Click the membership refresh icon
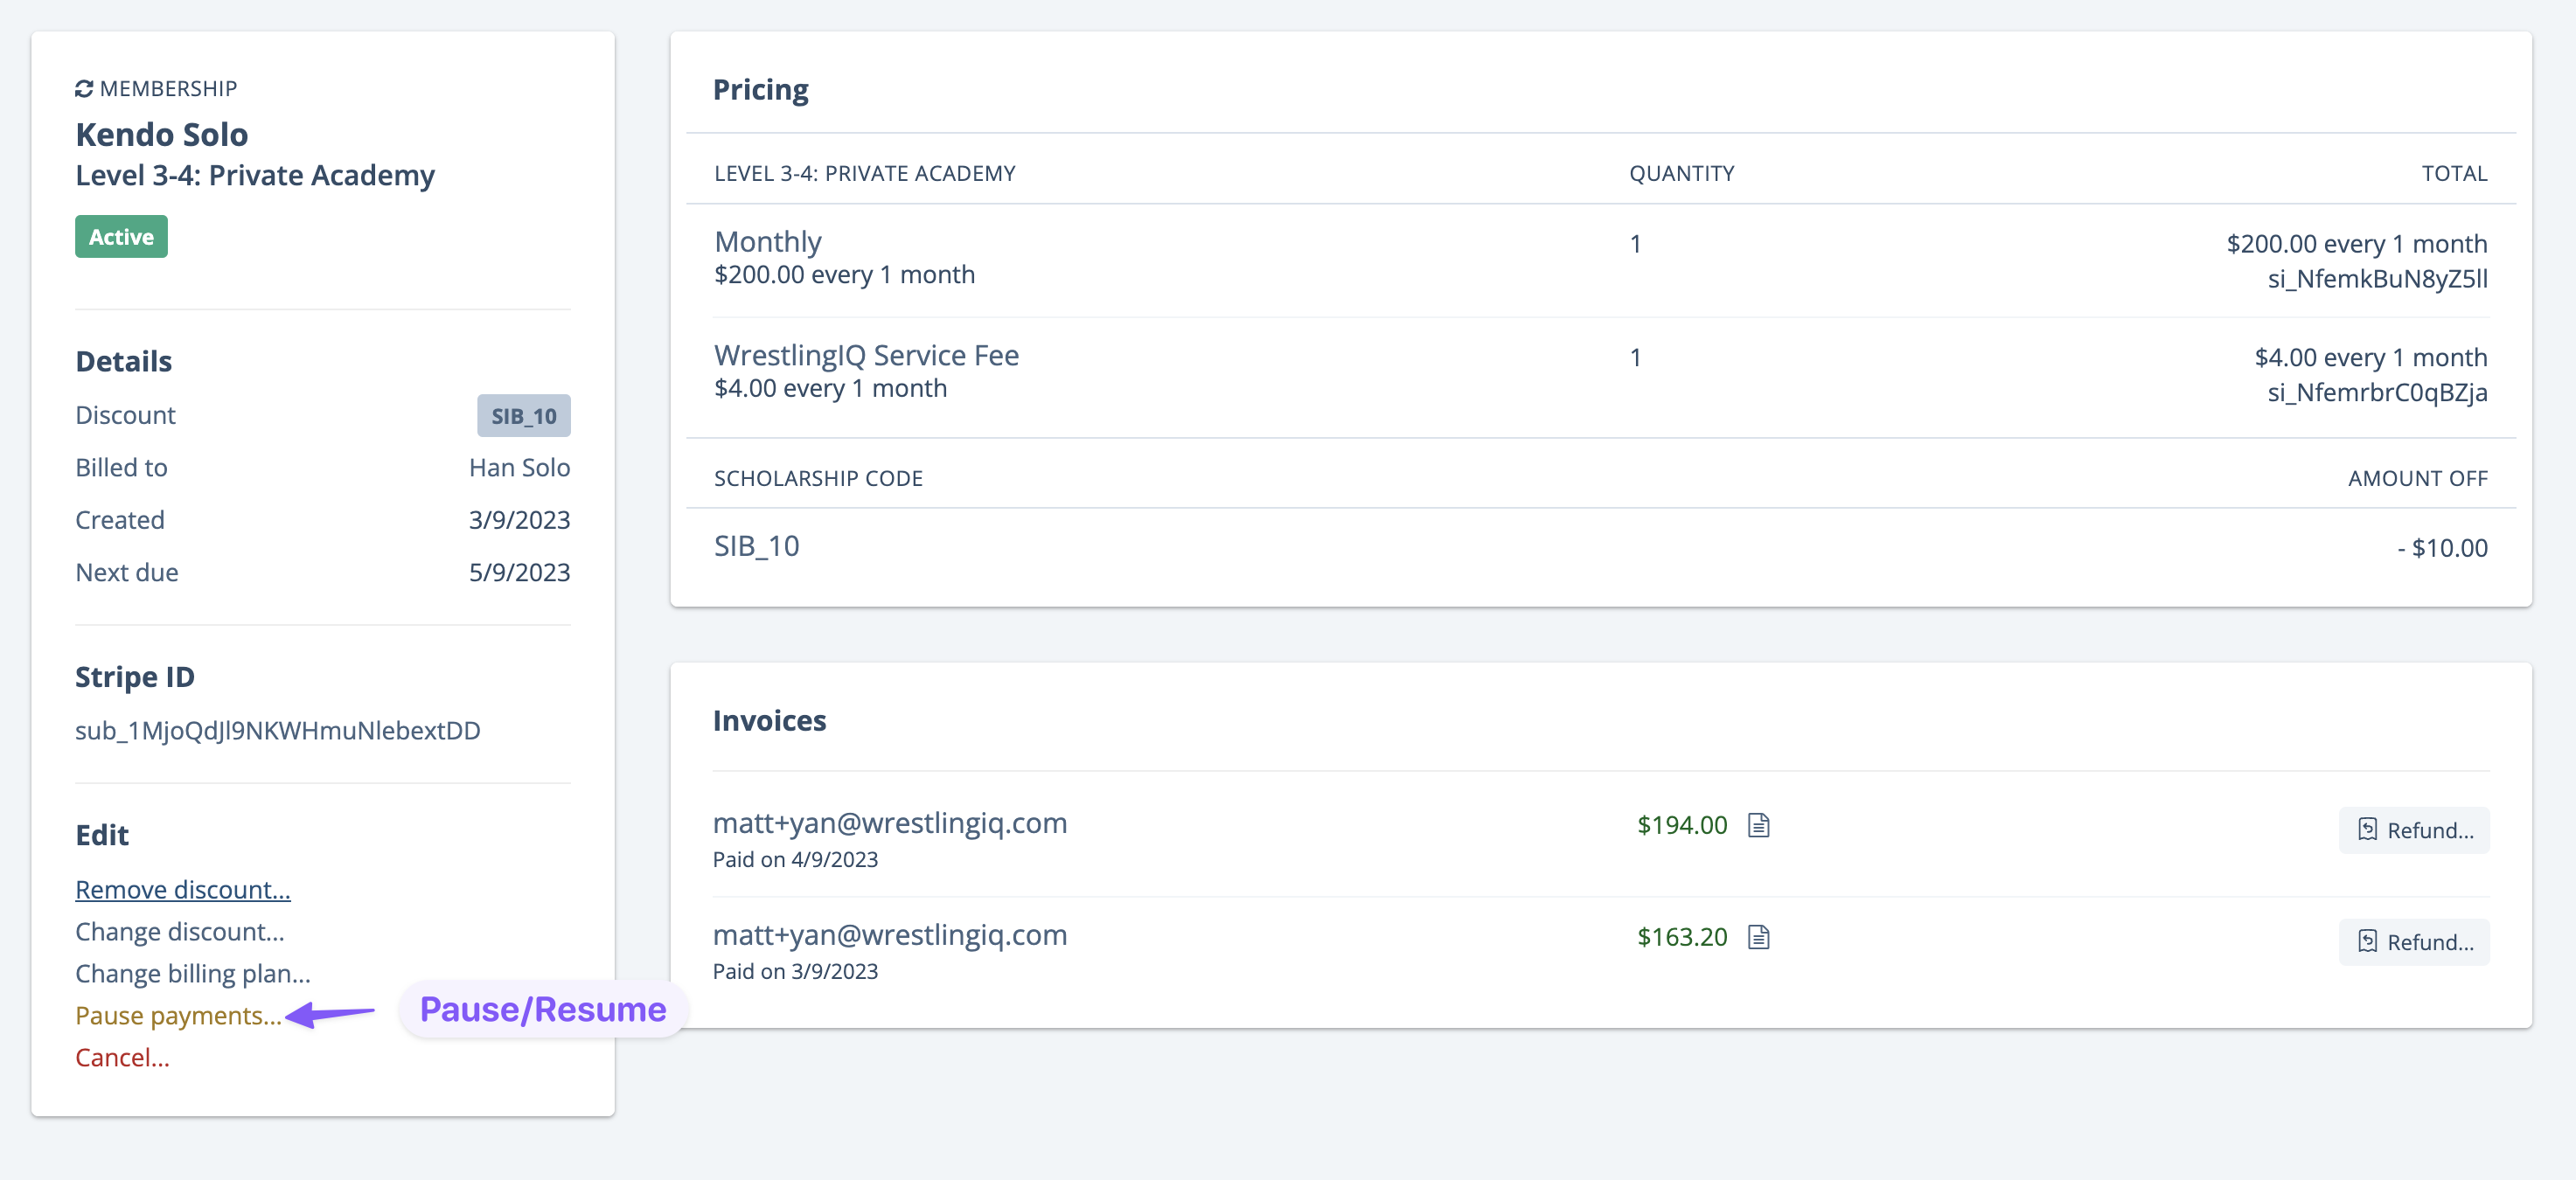This screenshot has height=1180, width=2576. pos(84,89)
